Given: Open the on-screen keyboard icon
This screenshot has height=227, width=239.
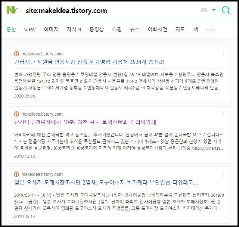Looking at the screenshot, I should [x=204, y=10].
